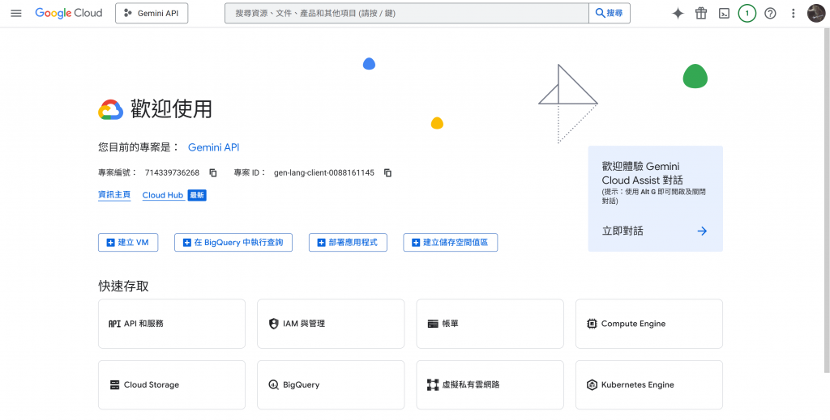The height and width of the screenshot is (420, 830).
Task: Click the 搜尋 search button
Action: point(610,13)
